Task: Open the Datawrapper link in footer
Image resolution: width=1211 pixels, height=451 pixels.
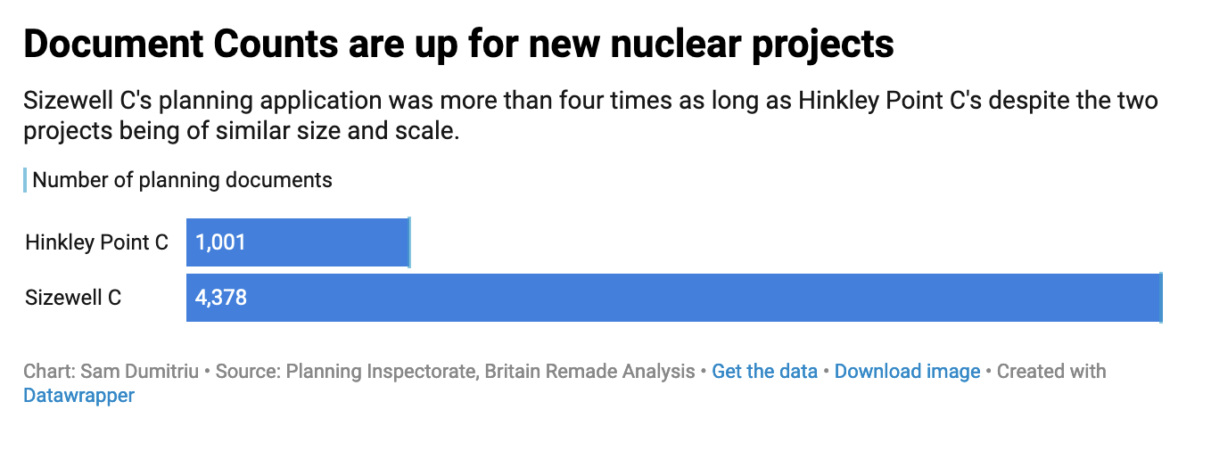Action: tap(78, 395)
